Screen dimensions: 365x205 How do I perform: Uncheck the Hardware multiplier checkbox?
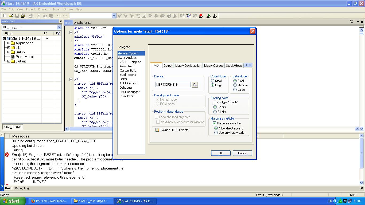click(x=214, y=123)
